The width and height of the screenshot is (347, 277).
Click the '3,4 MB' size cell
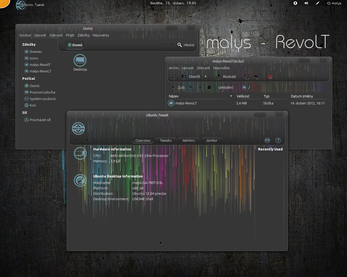tap(241, 103)
